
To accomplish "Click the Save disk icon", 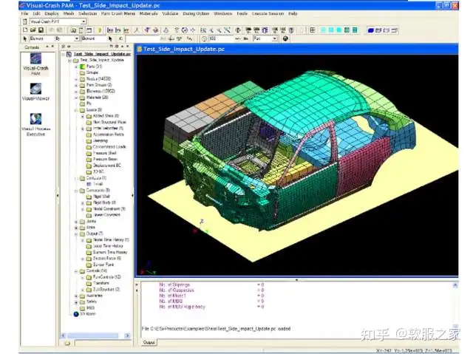I will pos(41,30).
